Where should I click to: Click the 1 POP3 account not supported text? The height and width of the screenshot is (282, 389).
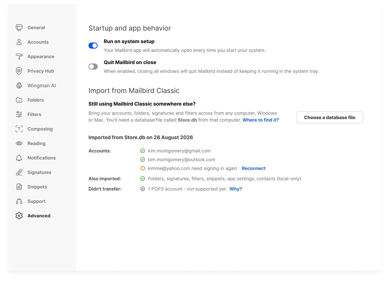click(x=188, y=189)
